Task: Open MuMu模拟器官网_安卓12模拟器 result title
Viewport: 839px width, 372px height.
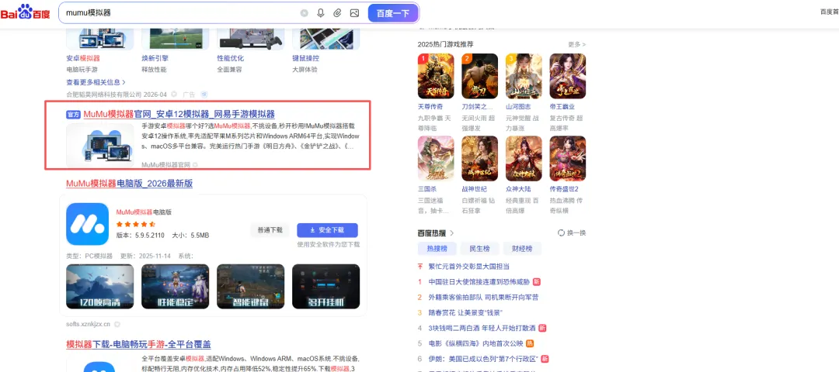Action: tap(179, 114)
